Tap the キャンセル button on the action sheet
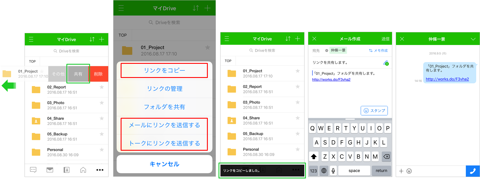 (x=165, y=164)
